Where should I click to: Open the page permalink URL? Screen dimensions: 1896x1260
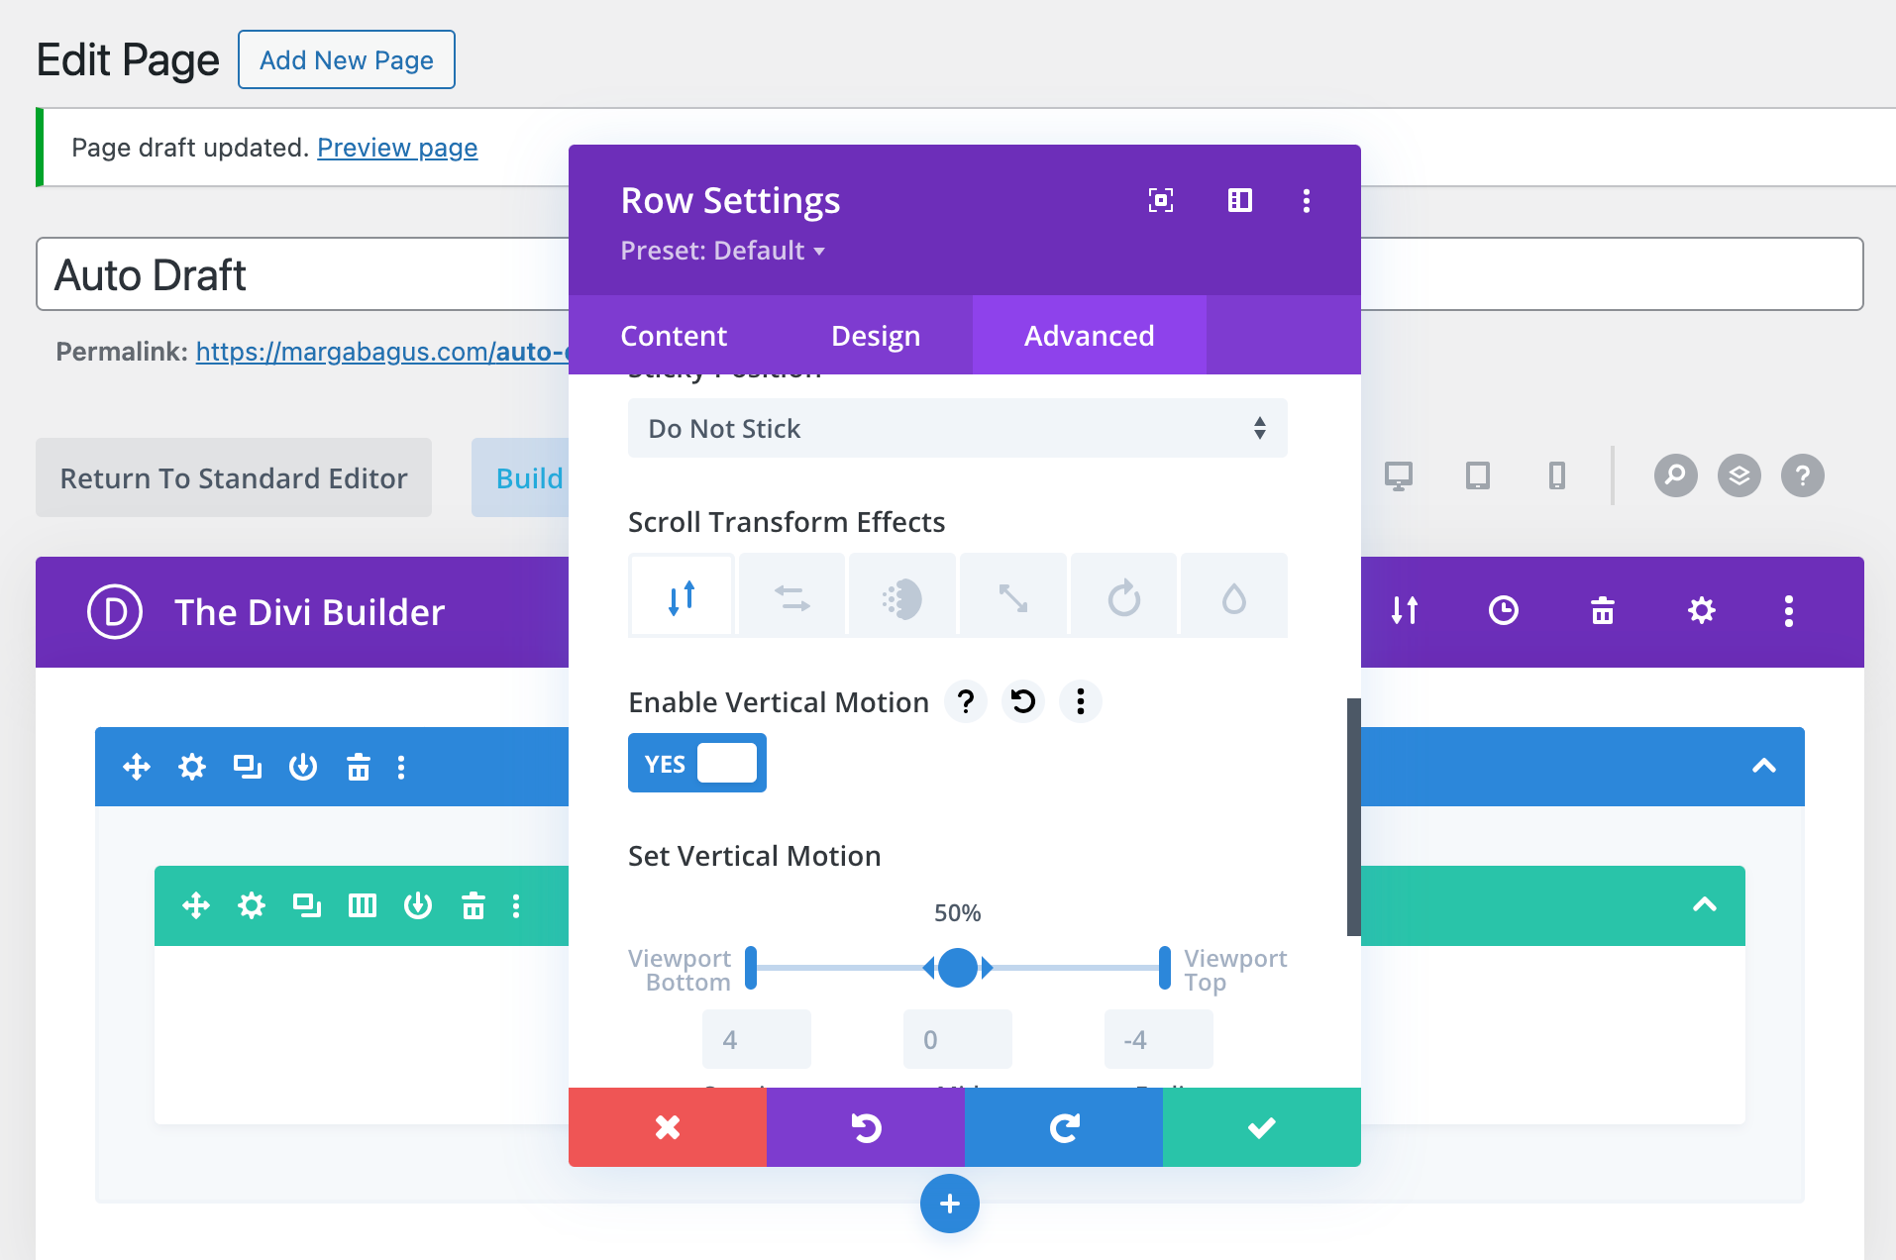pos(382,352)
